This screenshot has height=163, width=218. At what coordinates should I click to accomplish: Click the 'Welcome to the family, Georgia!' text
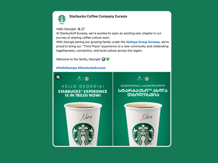tap(78, 59)
